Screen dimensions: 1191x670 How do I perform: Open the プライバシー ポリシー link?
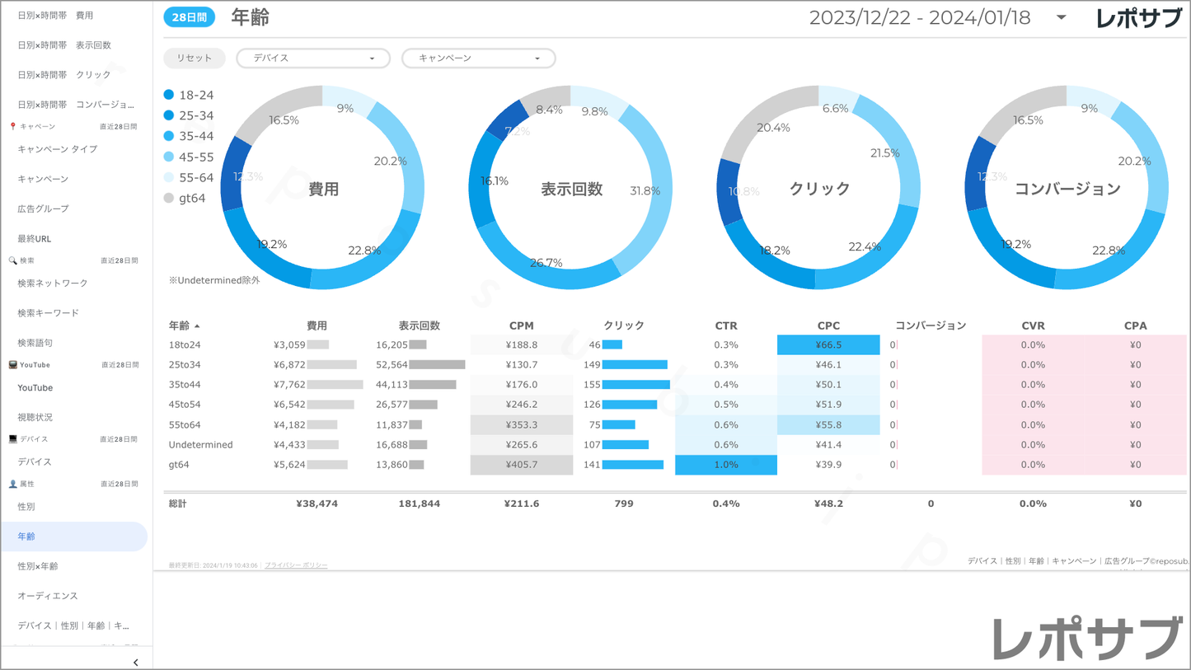[296, 565]
